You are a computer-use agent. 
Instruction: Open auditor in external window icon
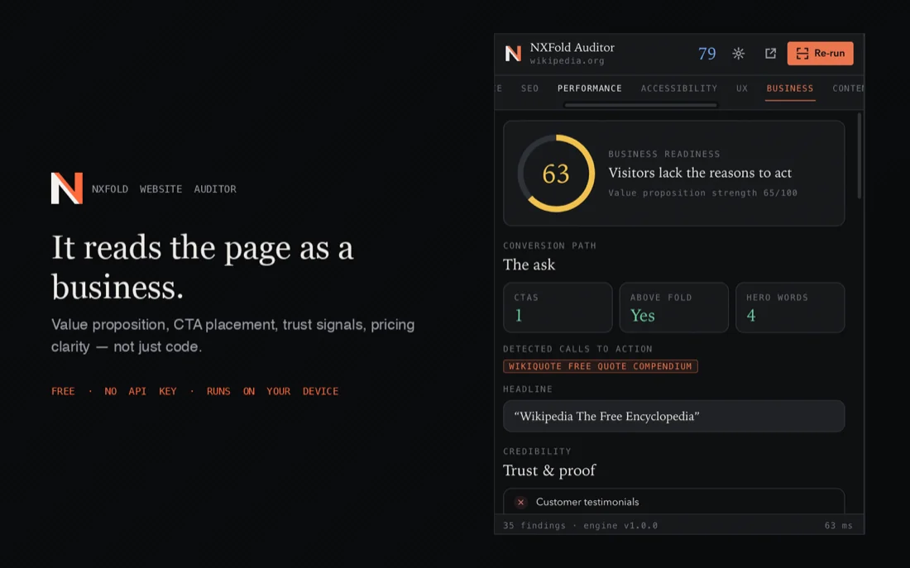tap(770, 54)
